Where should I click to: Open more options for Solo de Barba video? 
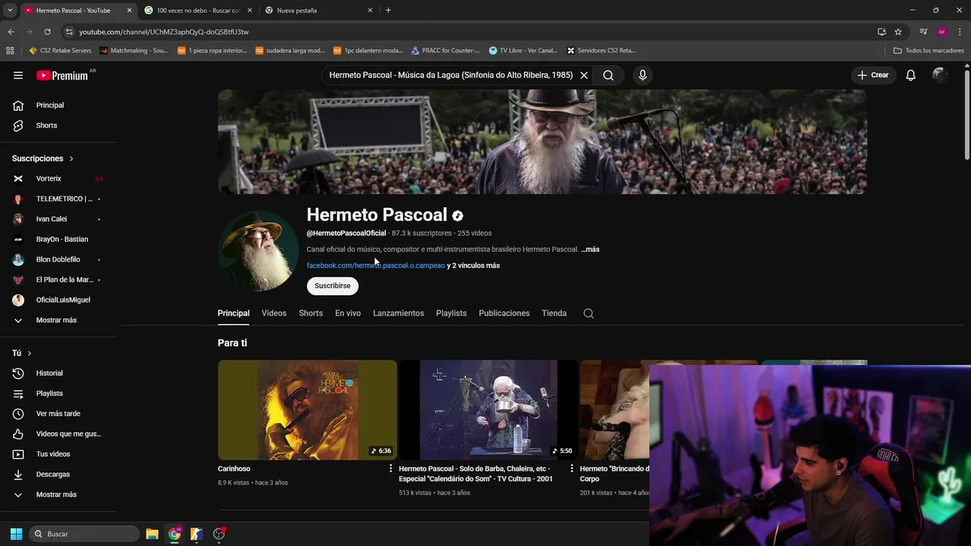[x=572, y=469]
